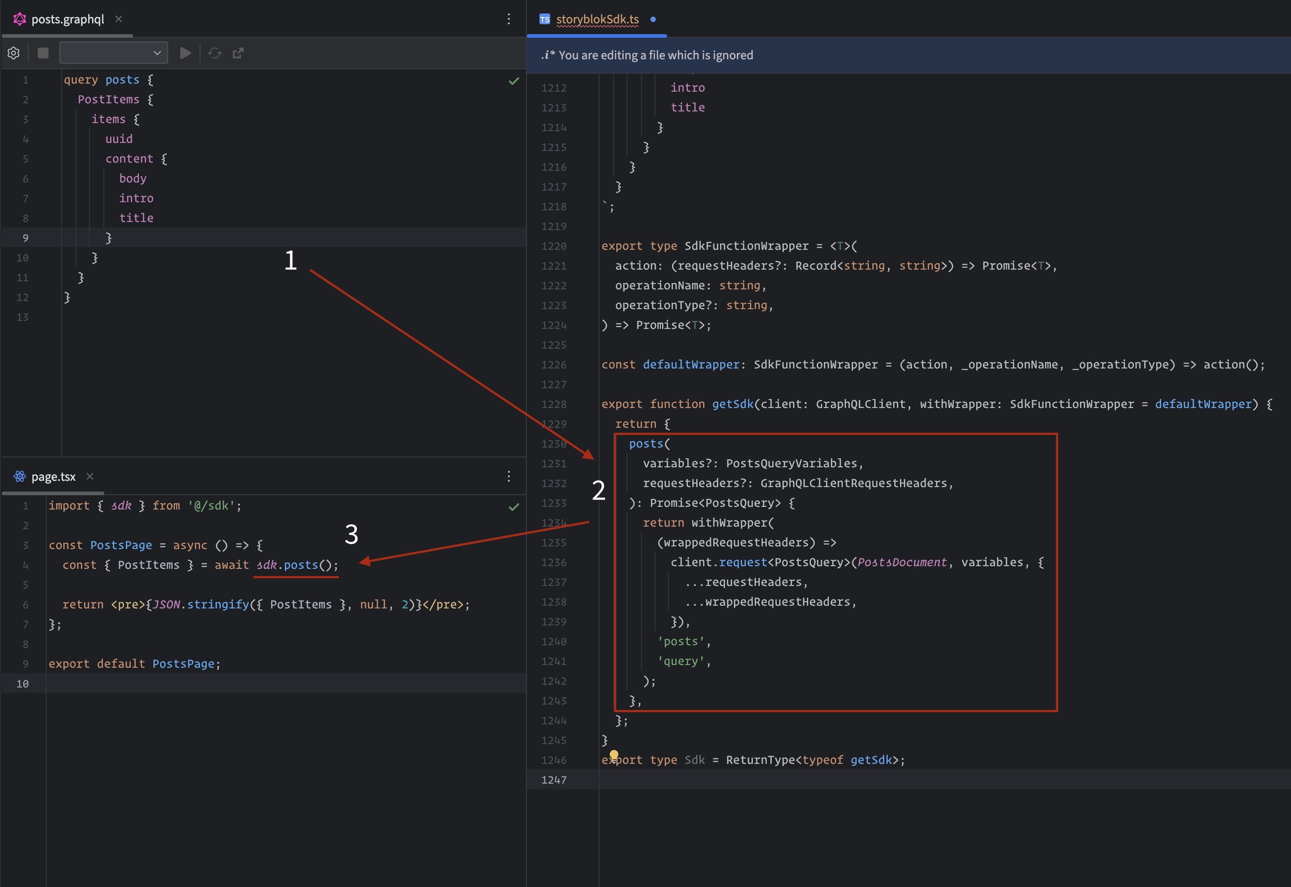Click line number 1247 in storyblokSdk.ts gutter
Viewport: 1291px width, 887px height.
pos(554,780)
